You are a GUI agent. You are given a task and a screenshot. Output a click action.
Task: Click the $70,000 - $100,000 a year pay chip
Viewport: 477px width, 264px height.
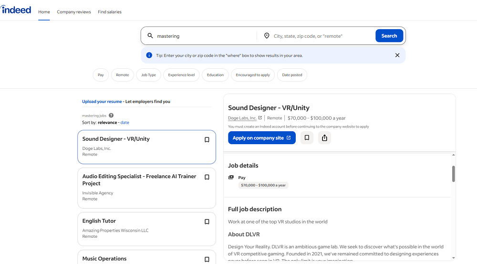263,185
